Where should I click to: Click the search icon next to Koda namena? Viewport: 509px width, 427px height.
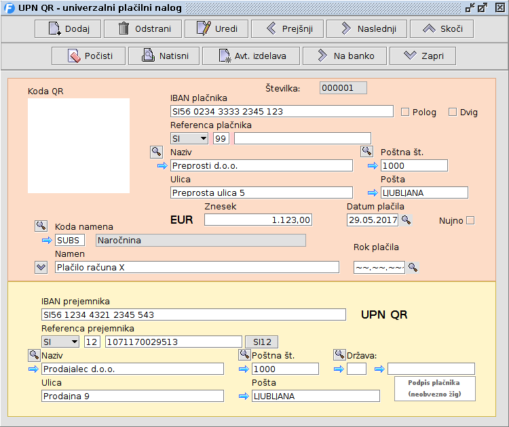pyautogui.click(x=41, y=226)
